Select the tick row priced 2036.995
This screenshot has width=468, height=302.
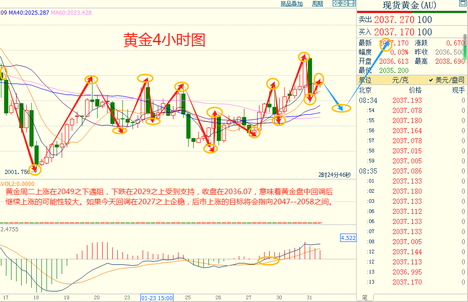coord(411,272)
